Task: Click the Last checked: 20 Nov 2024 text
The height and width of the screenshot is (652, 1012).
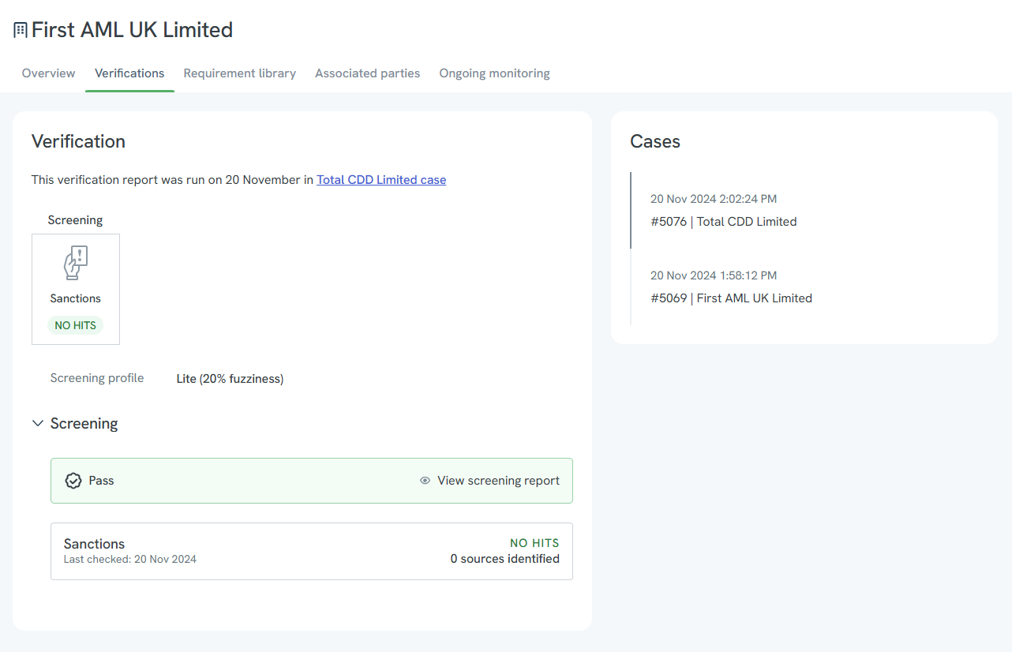Action: pyautogui.click(x=130, y=559)
